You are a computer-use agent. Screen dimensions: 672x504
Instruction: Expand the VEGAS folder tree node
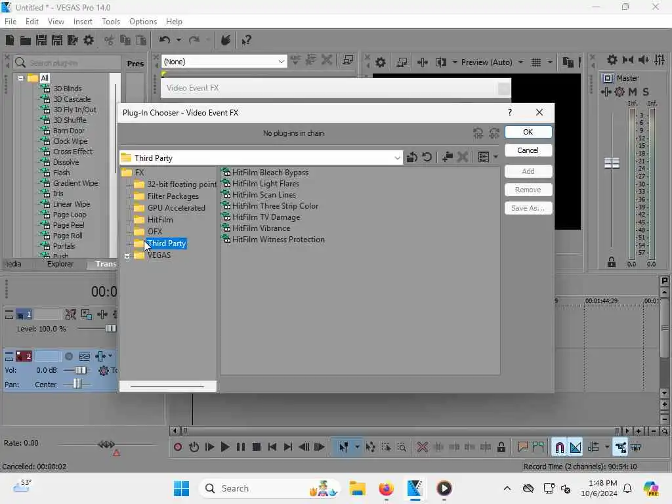point(127,256)
